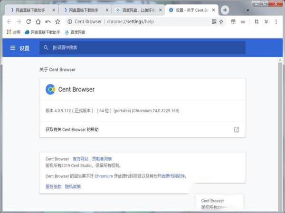Reload the current page

point(28,22)
